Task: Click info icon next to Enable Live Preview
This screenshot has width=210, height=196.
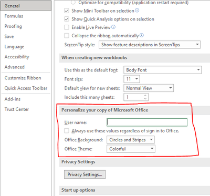Action: (x=113, y=27)
